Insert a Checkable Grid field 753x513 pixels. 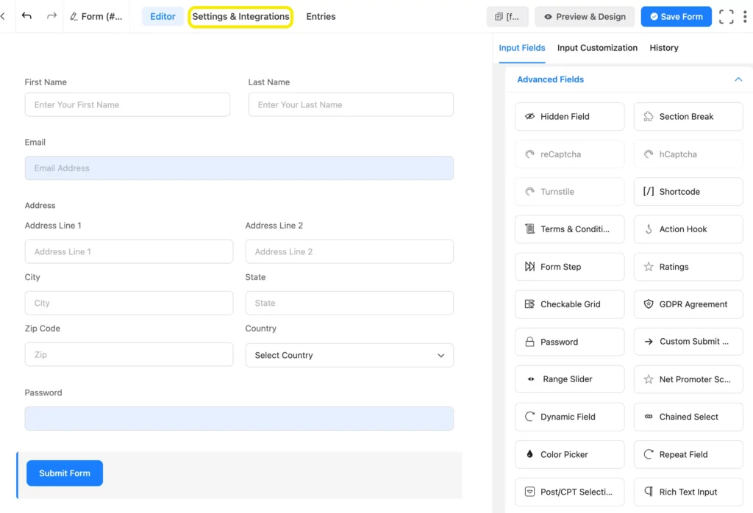pyautogui.click(x=569, y=304)
